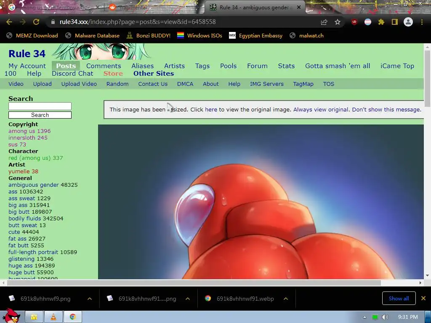
Task: Open the Stats menu item
Action: (x=286, y=66)
